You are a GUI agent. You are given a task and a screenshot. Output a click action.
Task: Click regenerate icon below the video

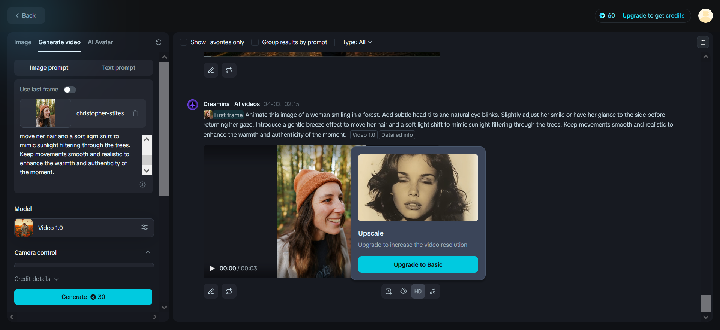click(x=229, y=291)
